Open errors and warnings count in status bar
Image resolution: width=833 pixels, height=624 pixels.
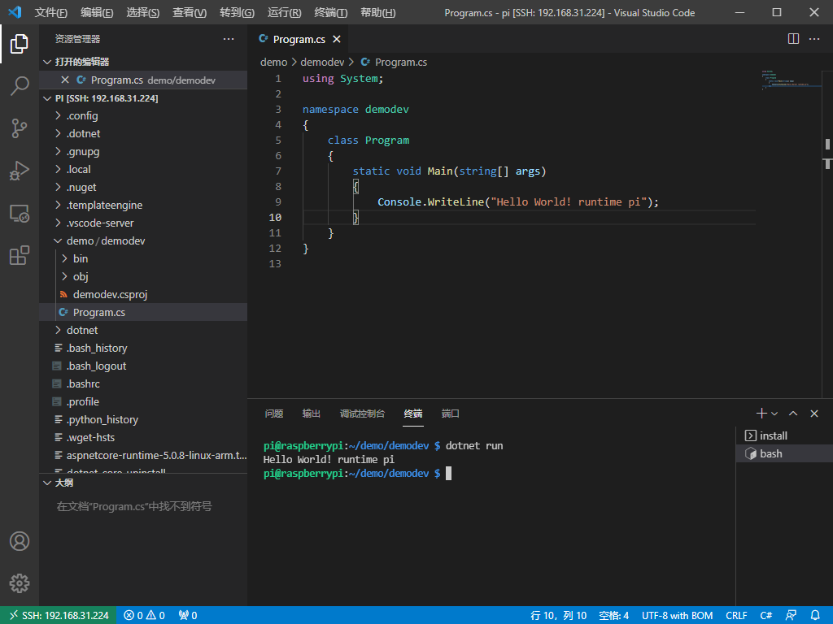(x=145, y=616)
